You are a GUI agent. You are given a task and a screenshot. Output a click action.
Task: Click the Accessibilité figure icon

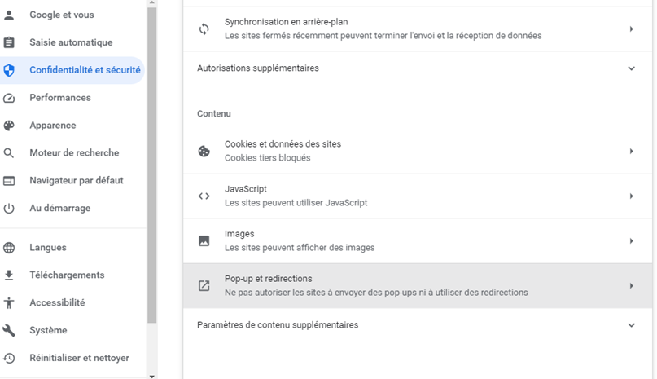click(x=9, y=303)
